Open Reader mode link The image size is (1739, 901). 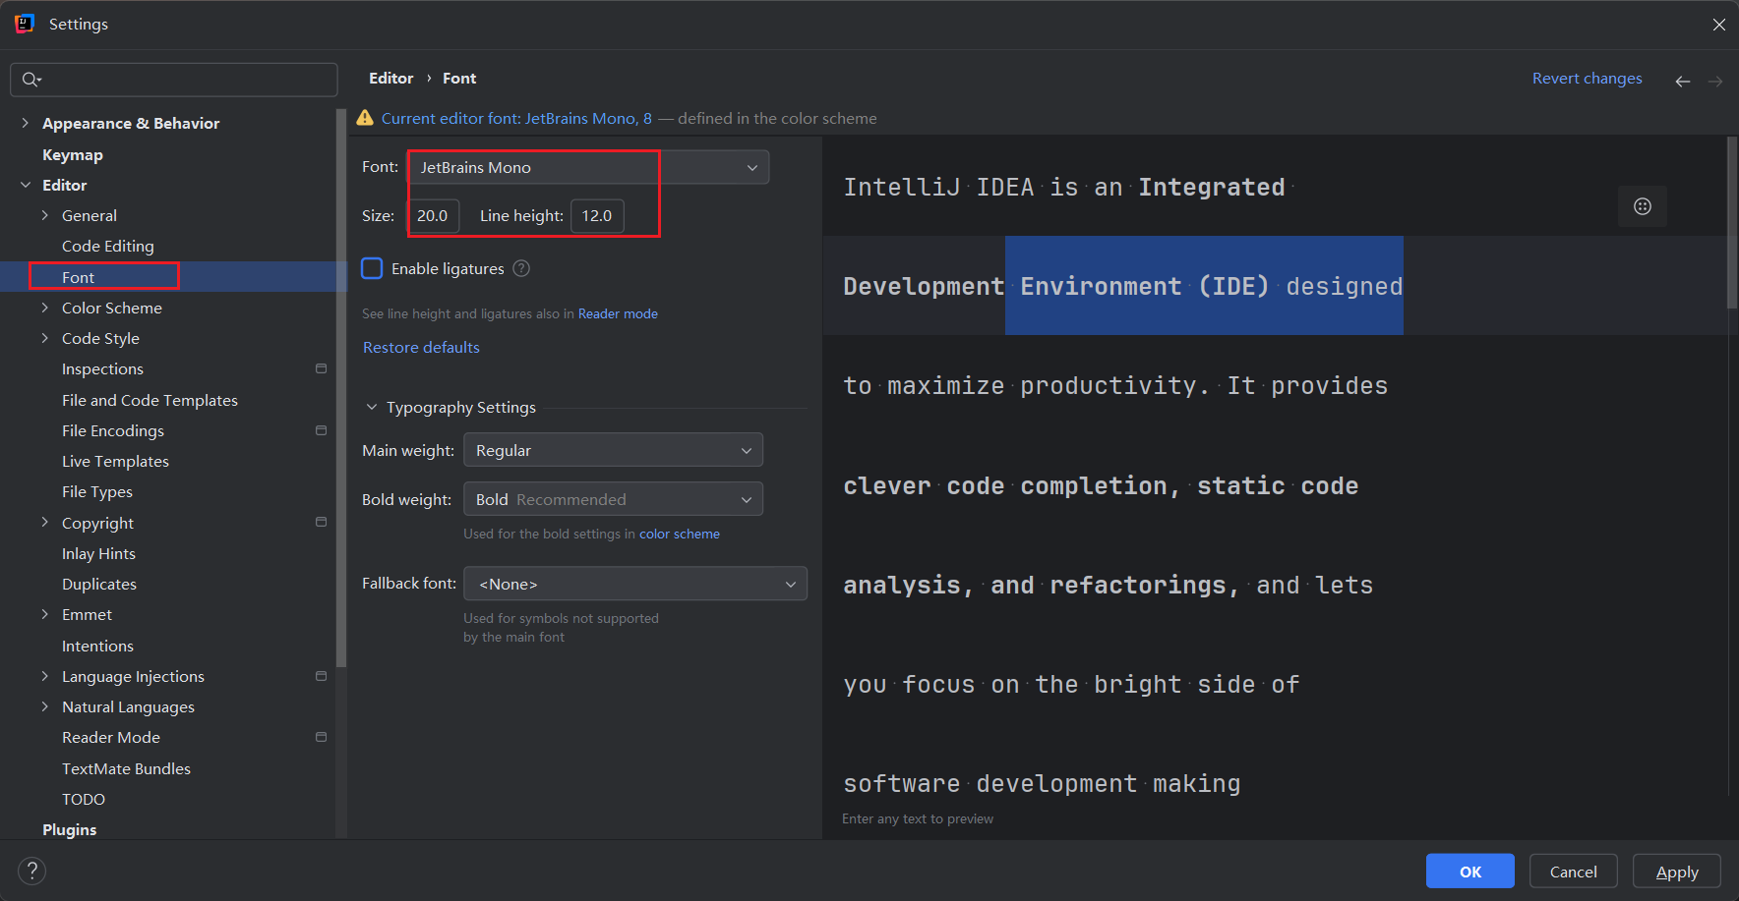pos(618,313)
